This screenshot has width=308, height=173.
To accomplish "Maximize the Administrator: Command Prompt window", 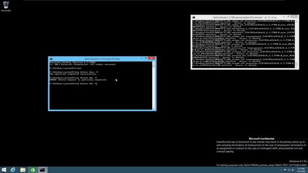I will tap(146, 58).
